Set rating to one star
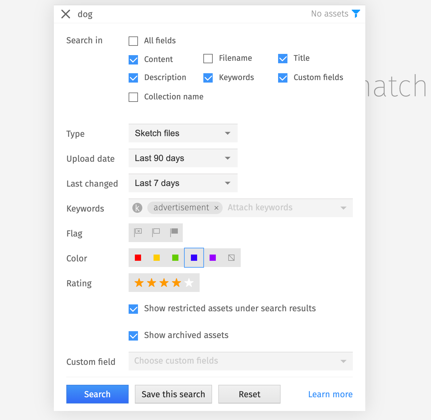 139,283
